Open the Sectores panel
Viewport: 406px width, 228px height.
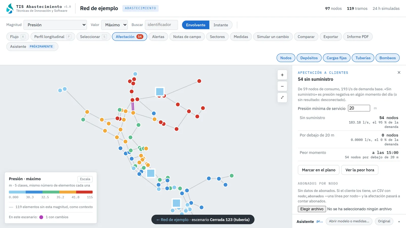217,37
